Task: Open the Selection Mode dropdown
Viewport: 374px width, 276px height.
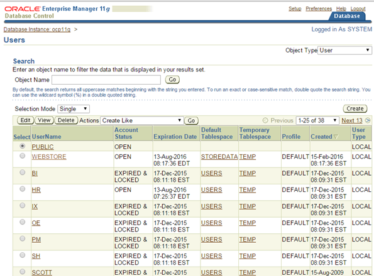Action: click(74, 109)
